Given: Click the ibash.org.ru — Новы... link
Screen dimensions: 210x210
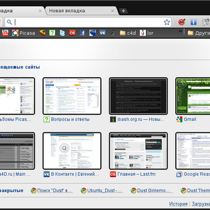Looking at the screenshot, I should tap(141, 119).
